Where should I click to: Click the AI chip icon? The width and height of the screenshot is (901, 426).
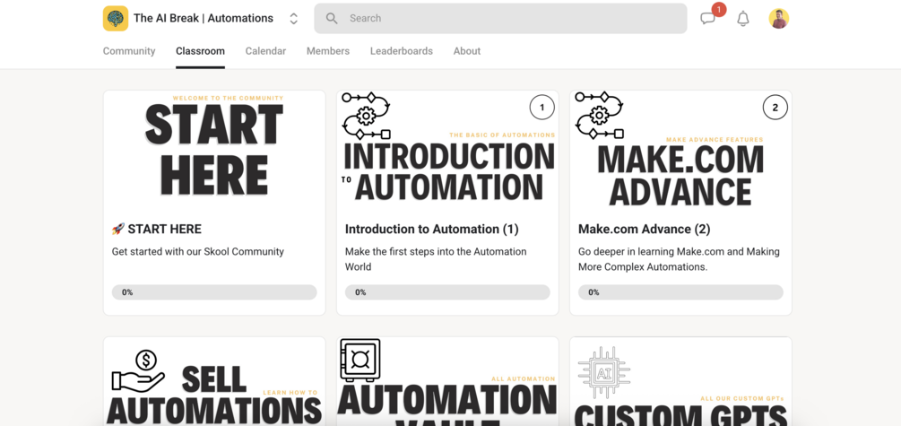coord(604,374)
